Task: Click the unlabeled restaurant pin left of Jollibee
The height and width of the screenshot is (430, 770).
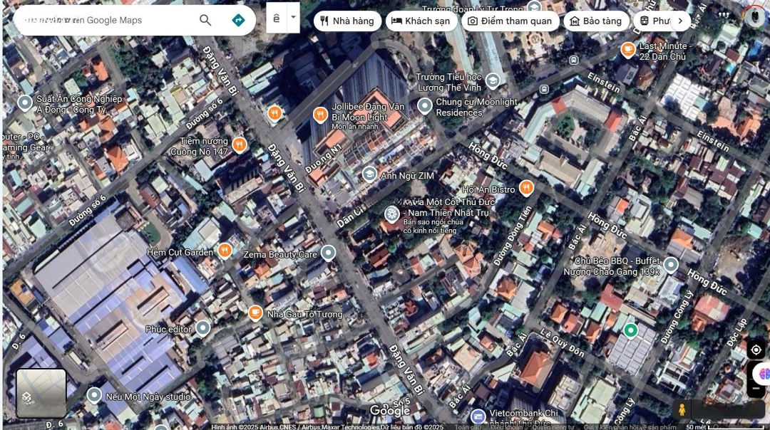Action: (274, 114)
